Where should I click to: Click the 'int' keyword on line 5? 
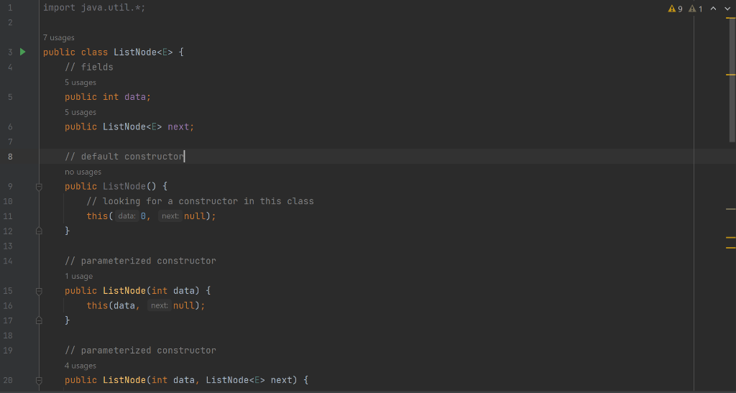click(111, 97)
